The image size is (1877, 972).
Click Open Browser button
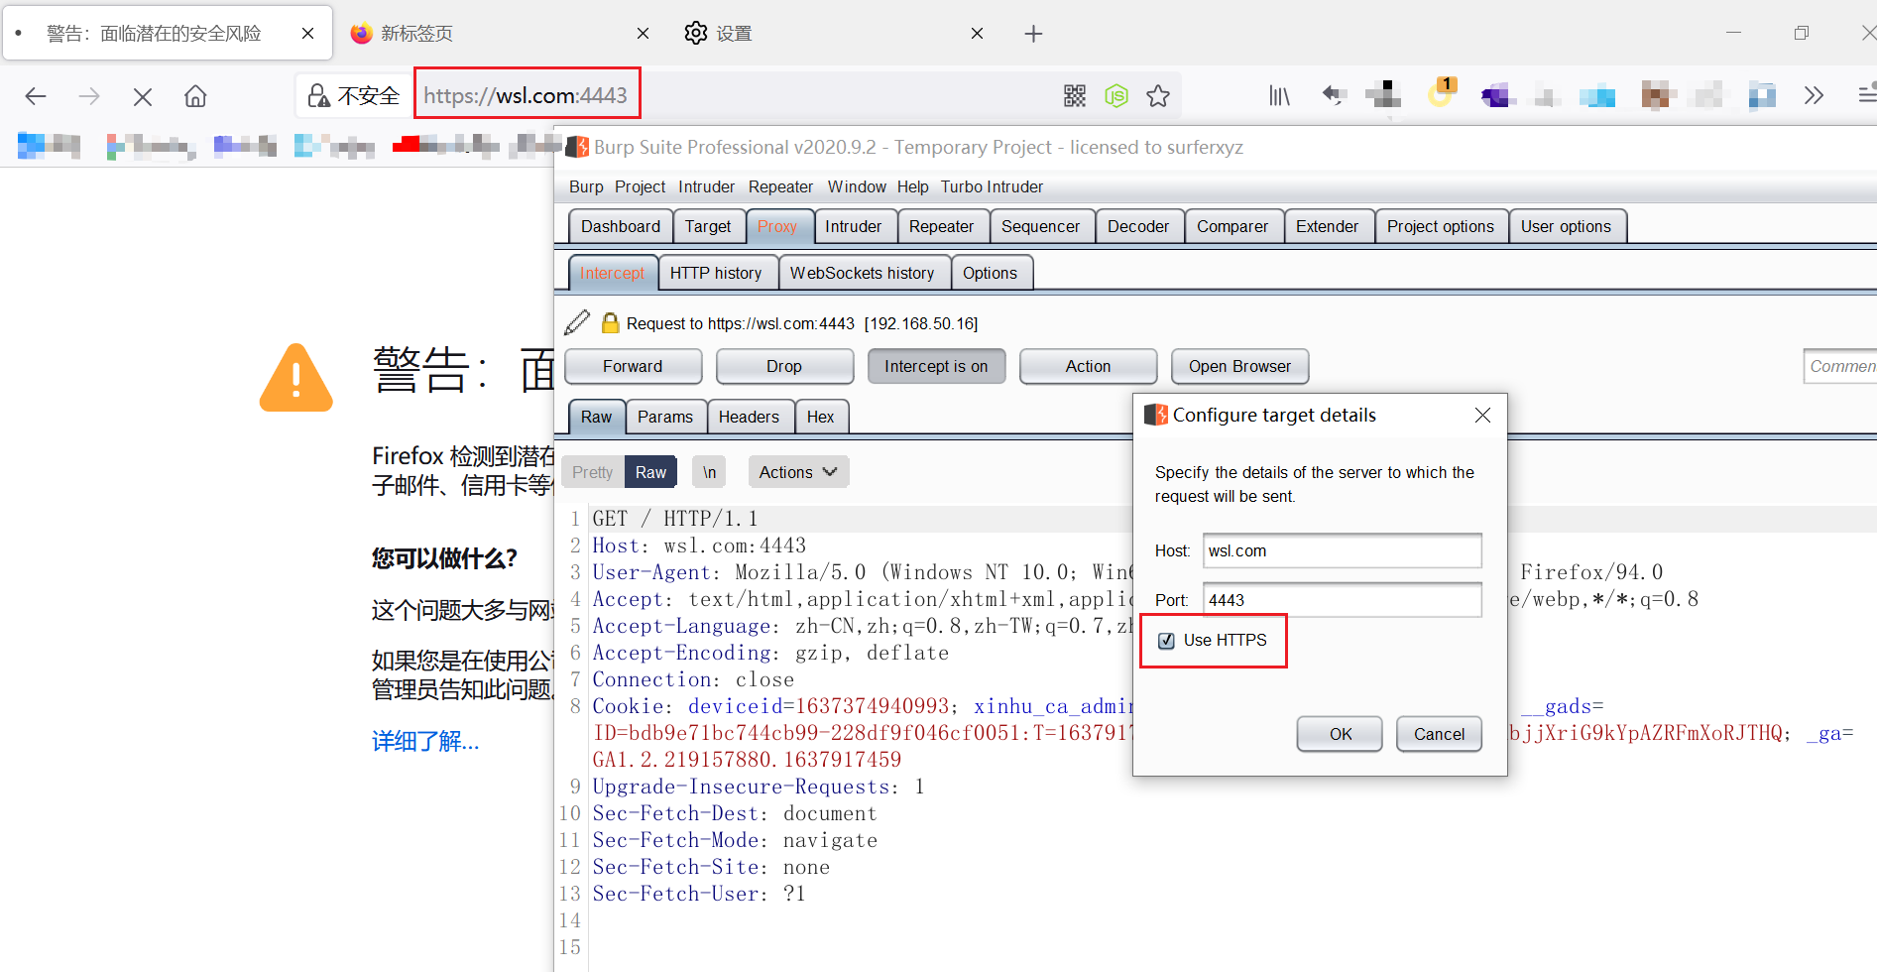(1239, 366)
